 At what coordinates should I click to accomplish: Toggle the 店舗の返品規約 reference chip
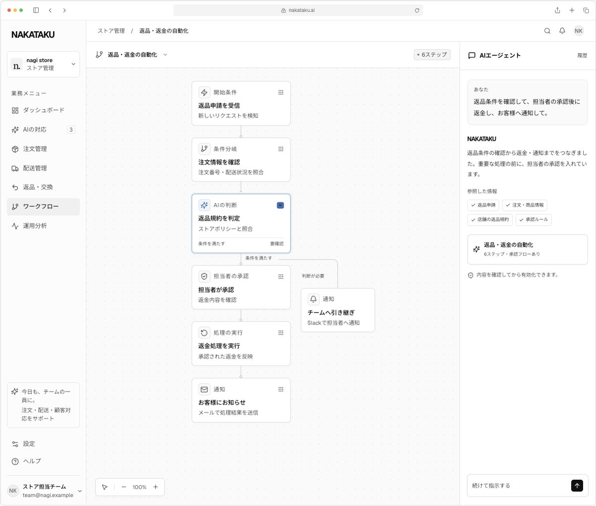coord(490,219)
